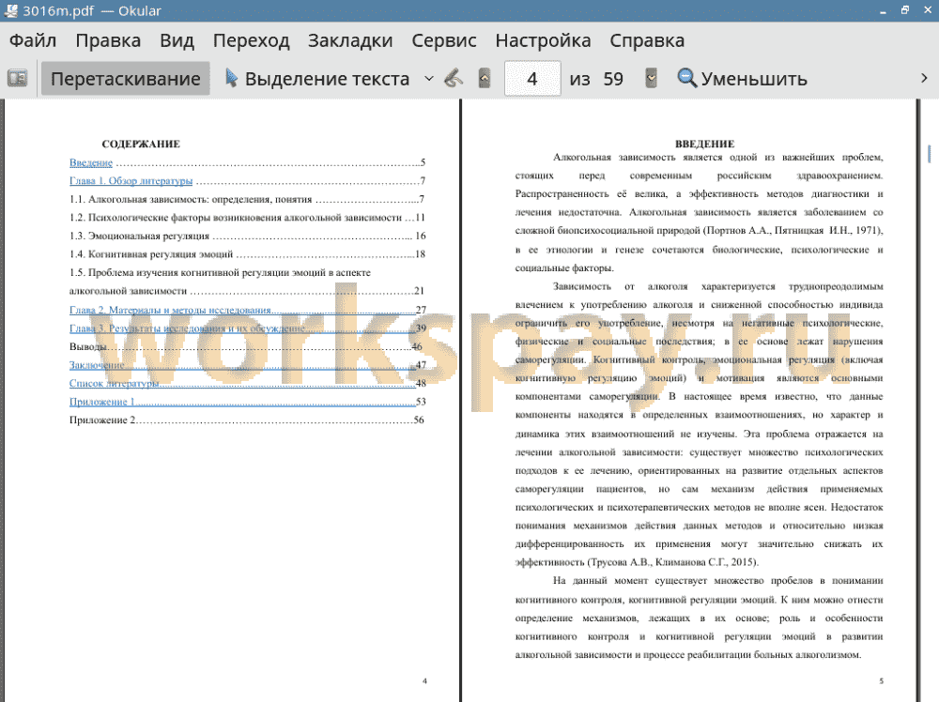This screenshot has width=939, height=702.
Task: Click the contents row 1.4. Когнитивная регуляция эмоций
Action: coord(247,254)
